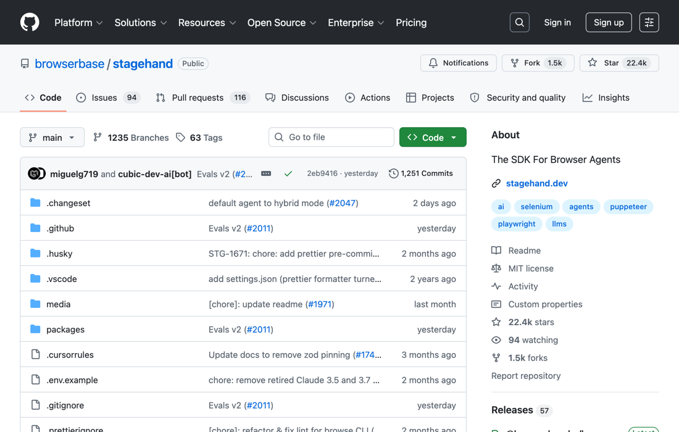Click the Notifications bell button
This screenshot has height=432, width=679.
pyautogui.click(x=458, y=63)
